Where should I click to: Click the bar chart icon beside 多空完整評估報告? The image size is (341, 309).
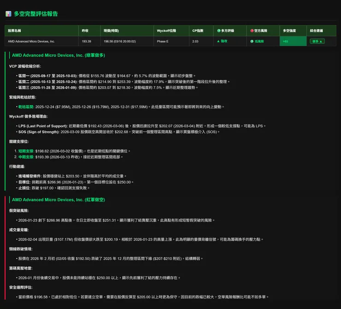(x=8, y=14)
